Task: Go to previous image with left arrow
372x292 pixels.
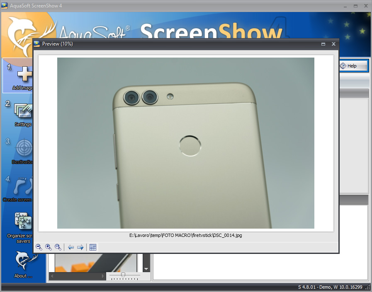Action: 71,247
